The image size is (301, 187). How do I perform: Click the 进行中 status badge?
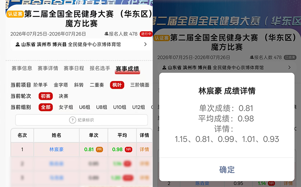click(146, 34)
